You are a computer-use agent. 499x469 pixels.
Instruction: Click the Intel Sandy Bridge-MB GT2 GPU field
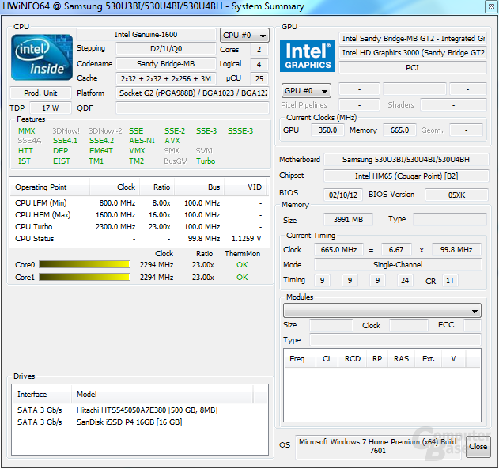click(x=413, y=39)
